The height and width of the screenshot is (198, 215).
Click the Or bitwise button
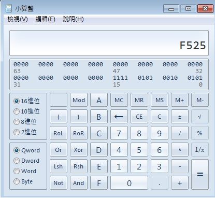[59, 150]
